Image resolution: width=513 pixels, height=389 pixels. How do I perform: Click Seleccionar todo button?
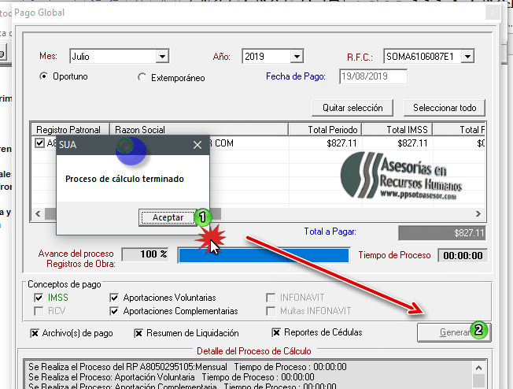point(445,107)
